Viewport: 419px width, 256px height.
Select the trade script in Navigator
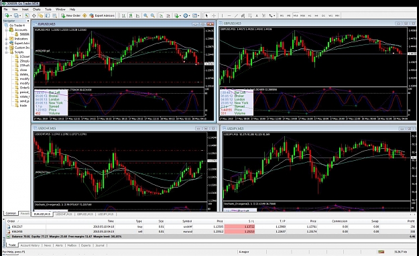[23, 106]
